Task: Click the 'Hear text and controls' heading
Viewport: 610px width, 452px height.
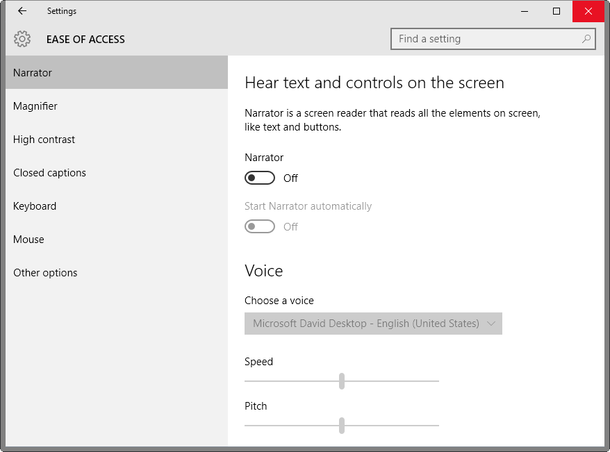Action: point(374,83)
